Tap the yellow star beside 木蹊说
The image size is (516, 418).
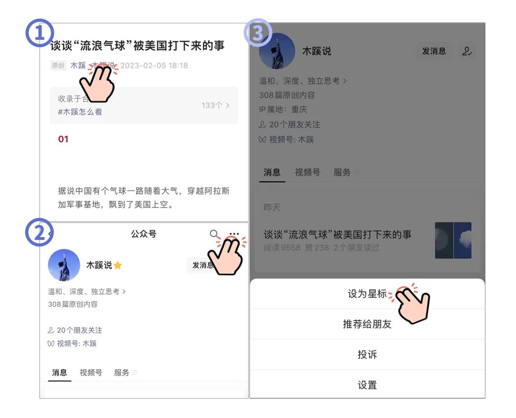coord(118,265)
